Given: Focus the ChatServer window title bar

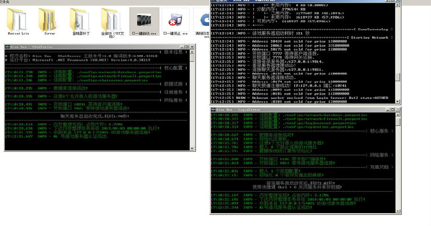Looking at the screenshot, I should pos(96,47).
